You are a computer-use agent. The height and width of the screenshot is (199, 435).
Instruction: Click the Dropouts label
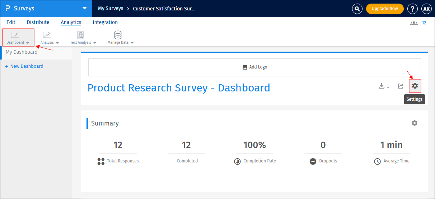(328, 161)
